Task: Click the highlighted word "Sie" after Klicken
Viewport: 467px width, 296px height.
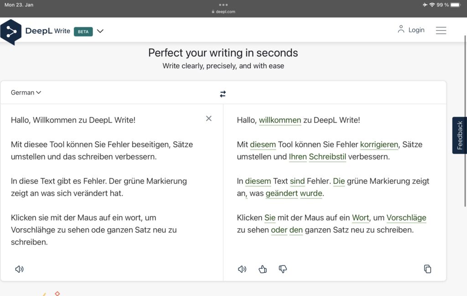Action: pyautogui.click(x=270, y=218)
